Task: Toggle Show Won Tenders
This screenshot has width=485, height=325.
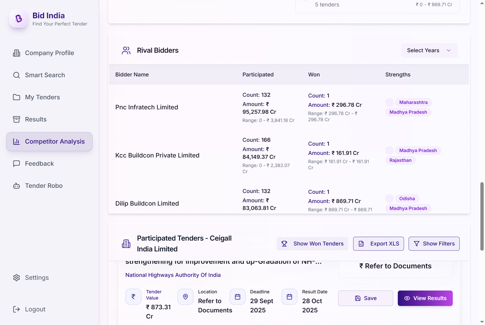Action: click(312, 244)
